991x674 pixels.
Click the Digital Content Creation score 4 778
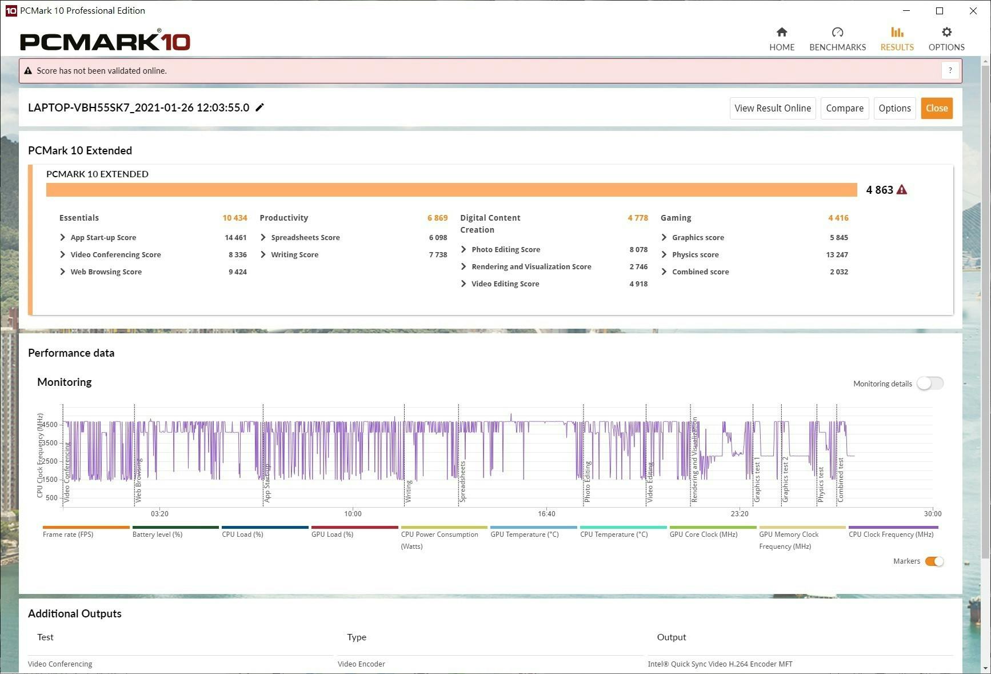pyautogui.click(x=638, y=218)
